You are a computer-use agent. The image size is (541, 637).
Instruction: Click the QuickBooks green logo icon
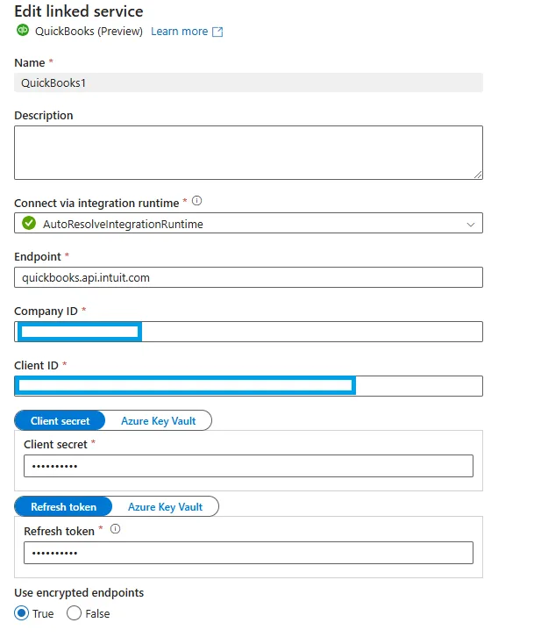point(23,31)
